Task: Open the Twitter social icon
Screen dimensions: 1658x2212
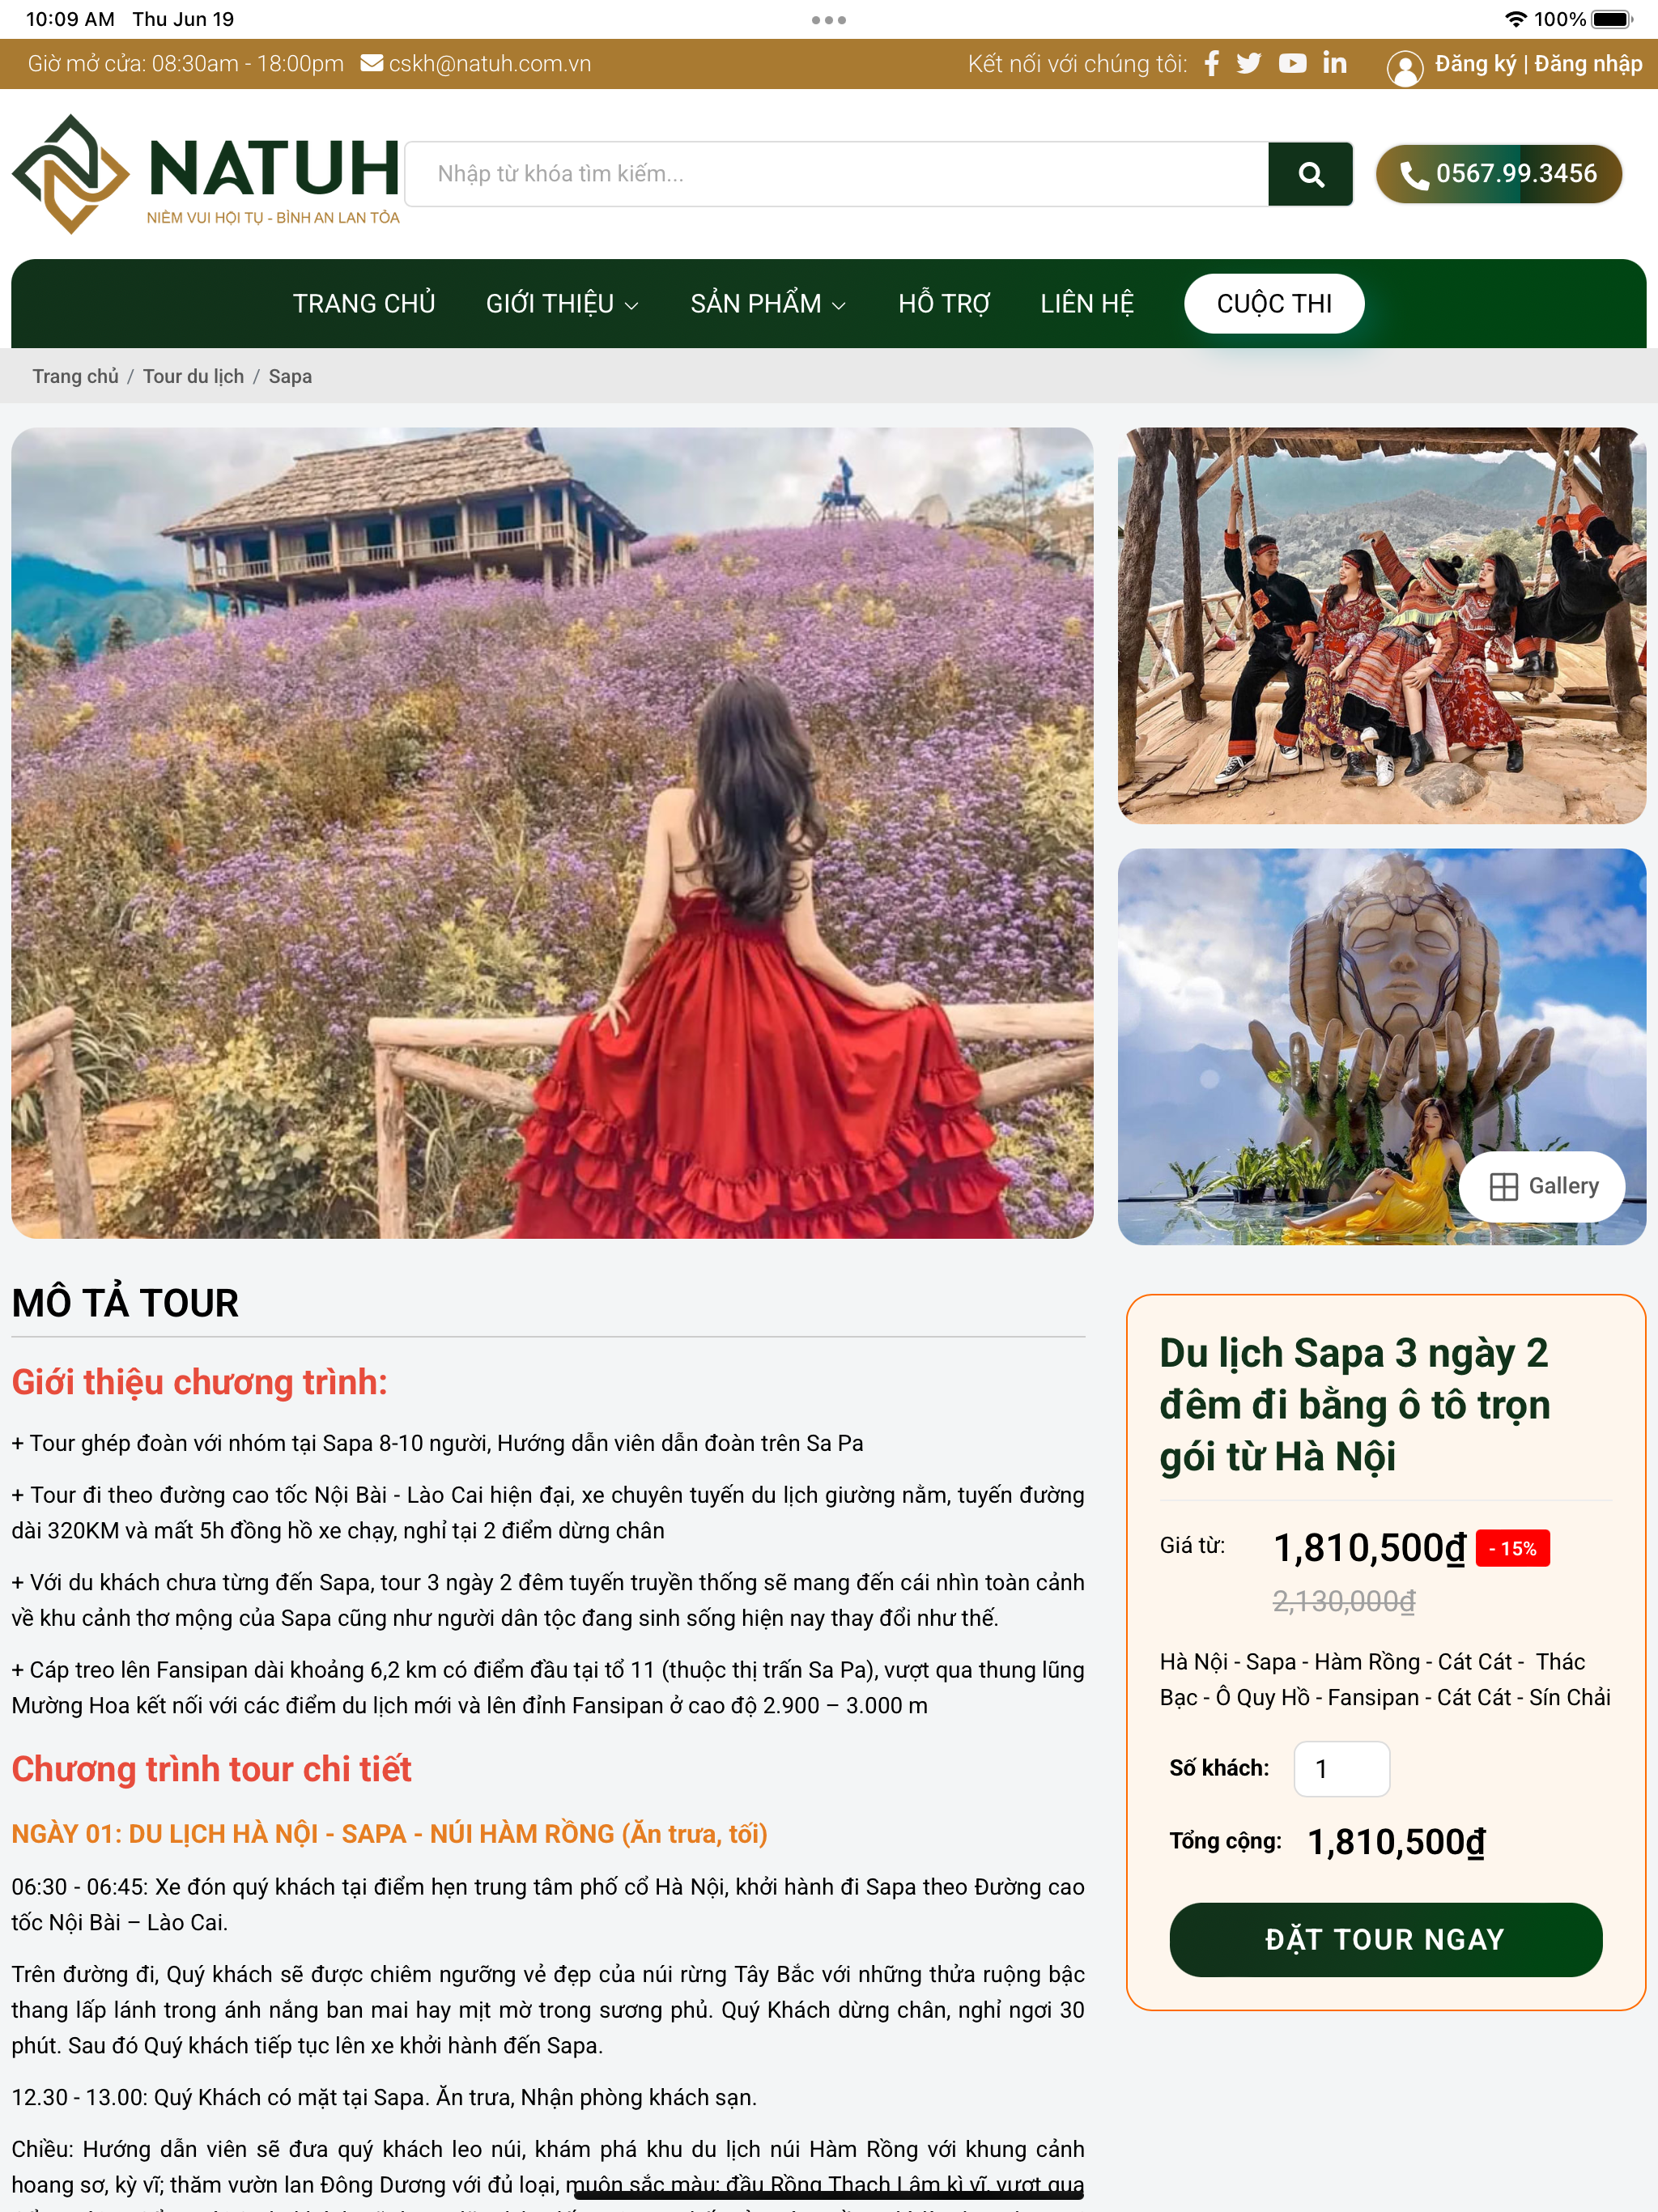Action: click(1249, 64)
